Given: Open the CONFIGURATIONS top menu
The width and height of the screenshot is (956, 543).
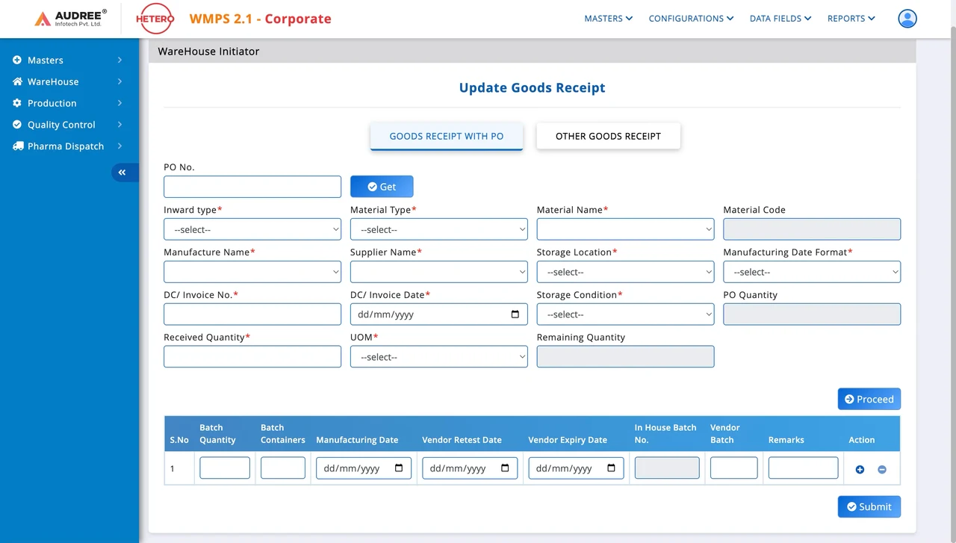Looking at the screenshot, I should (x=691, y=19).
